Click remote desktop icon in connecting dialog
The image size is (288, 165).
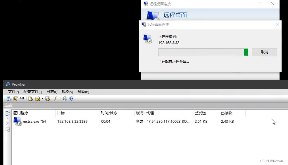click(x=148, y=39)
